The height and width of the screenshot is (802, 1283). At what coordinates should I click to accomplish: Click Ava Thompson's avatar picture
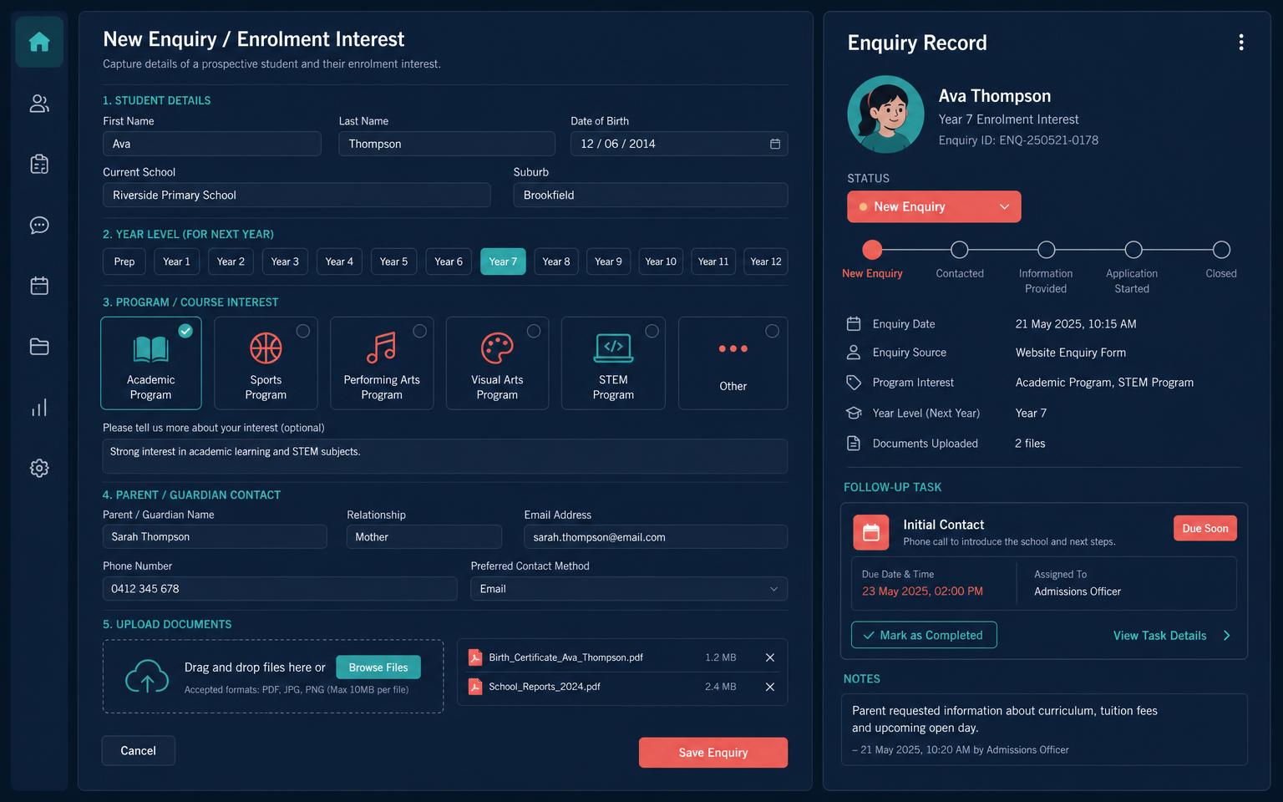[x=885, y=114]
